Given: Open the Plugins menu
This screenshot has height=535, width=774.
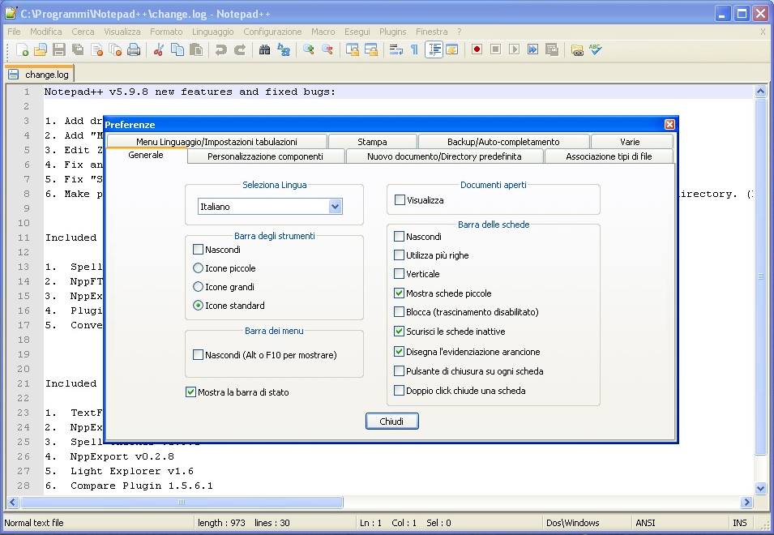Looking at the screenshot, I should click(393, 32).
